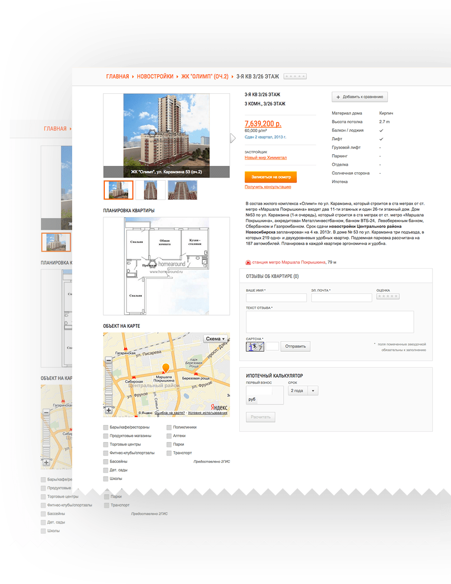Go to ГЛАВНАЯ in breadcrumb
451x584 pixels.
118,77
